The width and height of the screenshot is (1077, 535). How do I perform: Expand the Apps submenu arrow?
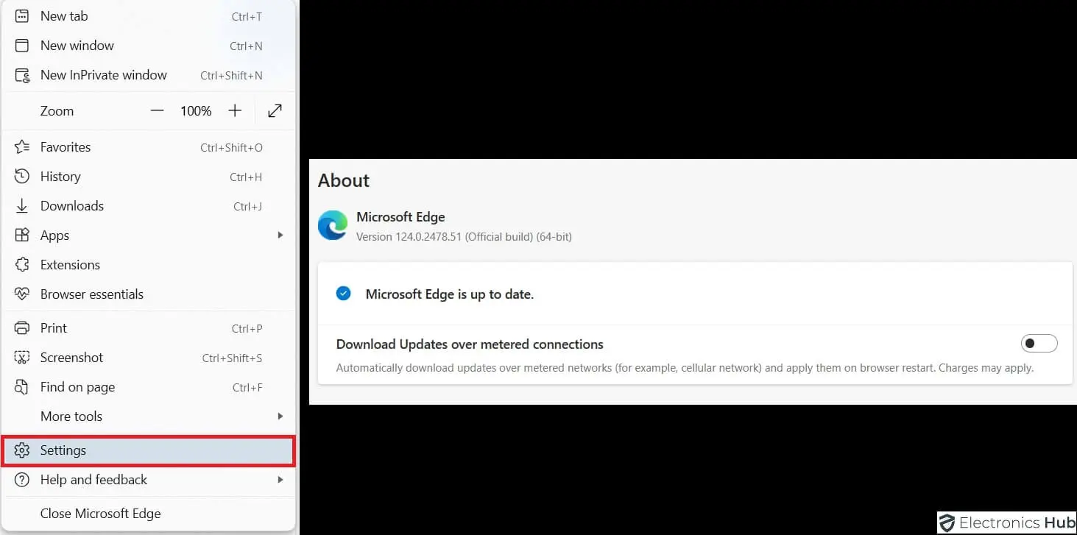point(280,235)
